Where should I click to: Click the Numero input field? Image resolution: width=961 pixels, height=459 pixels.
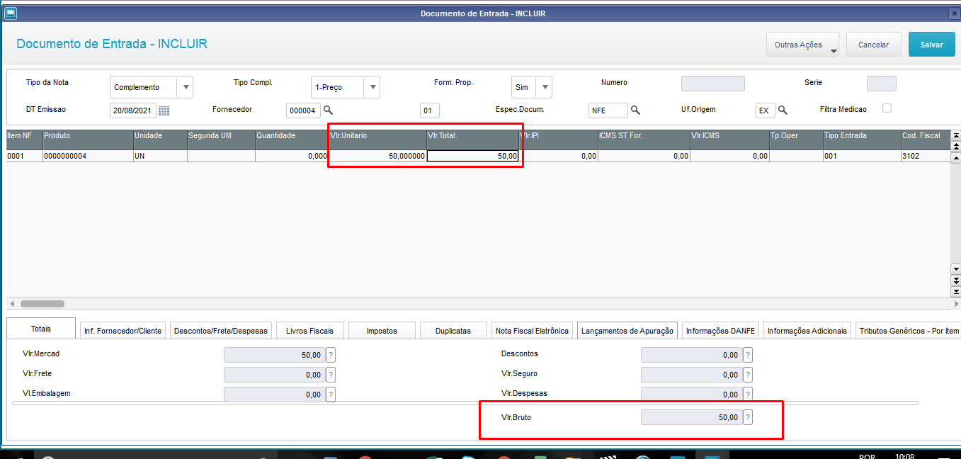click(712, 84)
